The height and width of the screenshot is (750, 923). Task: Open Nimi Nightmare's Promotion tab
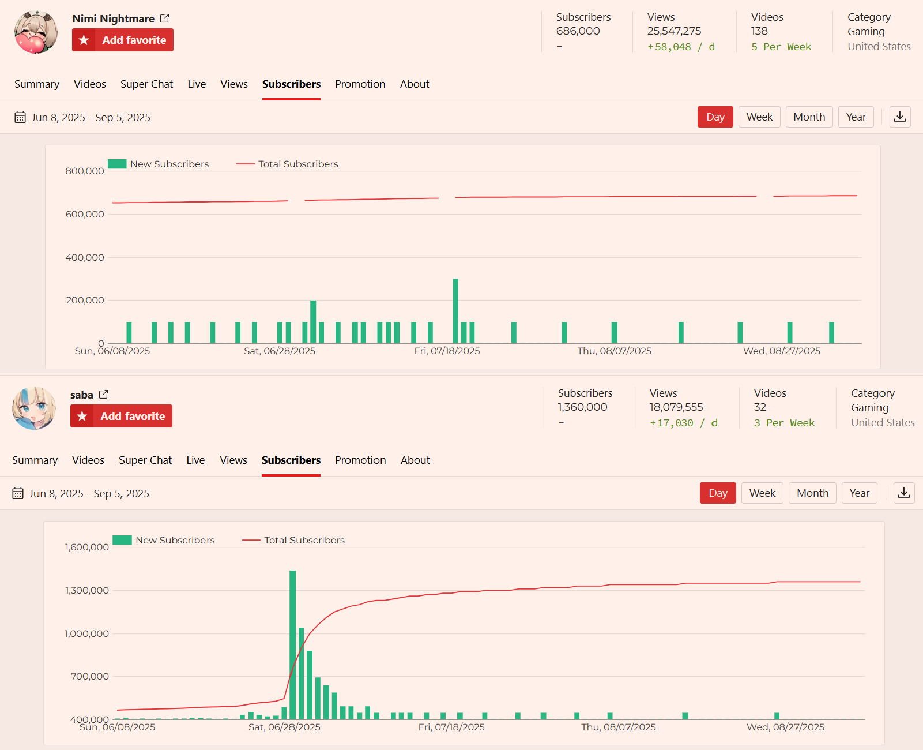[360, 84]
